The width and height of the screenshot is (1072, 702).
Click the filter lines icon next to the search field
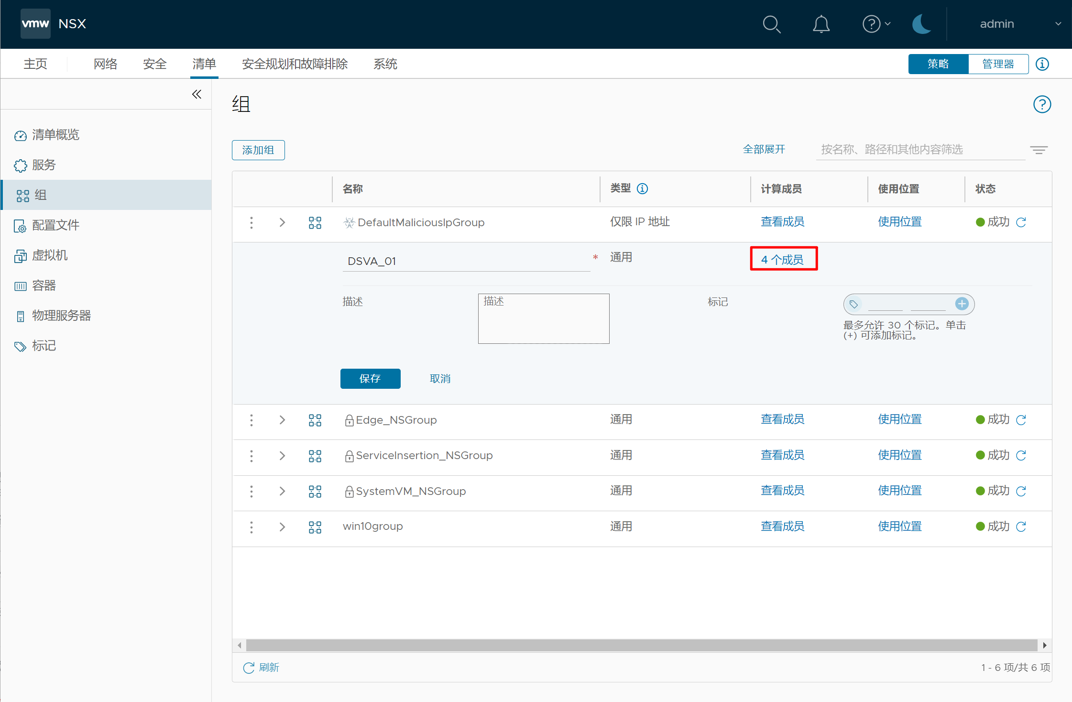click(x=1039, y=150)
